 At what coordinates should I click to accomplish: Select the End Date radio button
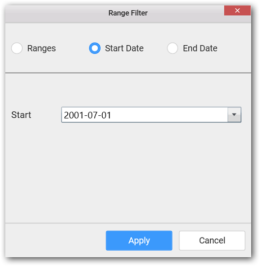(173, 48)
